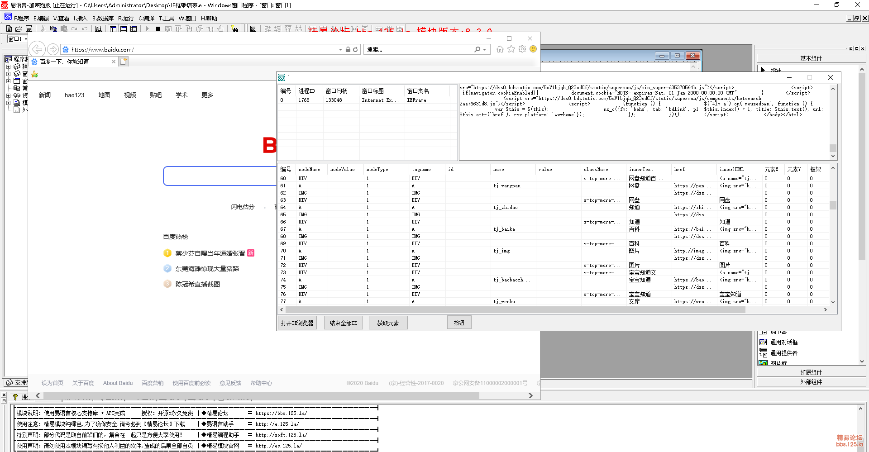Open the 新闻 link on Baidu page

[x=45, y=95]
